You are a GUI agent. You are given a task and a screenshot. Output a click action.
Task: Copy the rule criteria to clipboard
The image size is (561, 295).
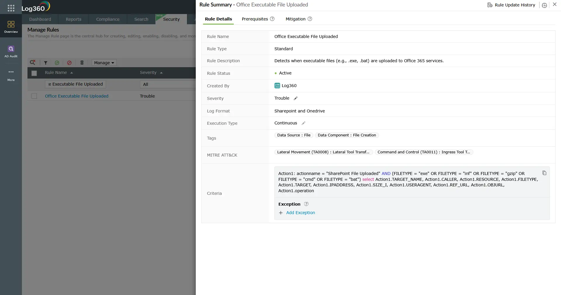click(544, 173)
